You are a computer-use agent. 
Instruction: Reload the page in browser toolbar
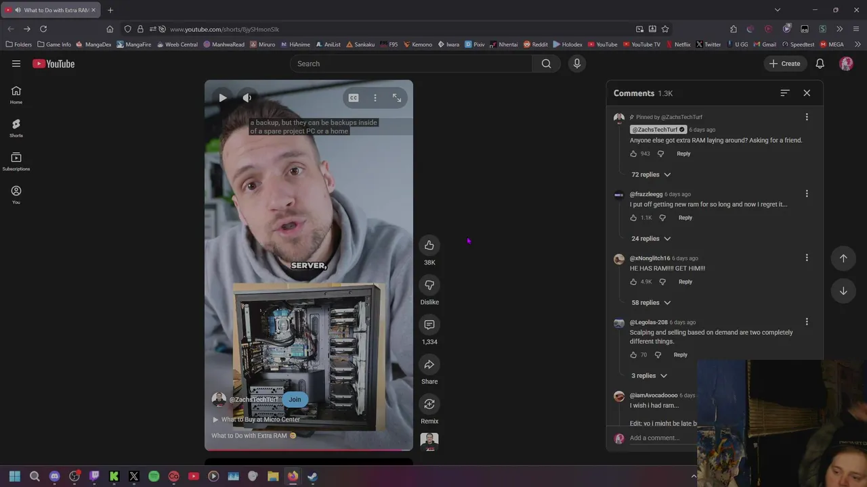pyautogui.click(x=43, y=29)
